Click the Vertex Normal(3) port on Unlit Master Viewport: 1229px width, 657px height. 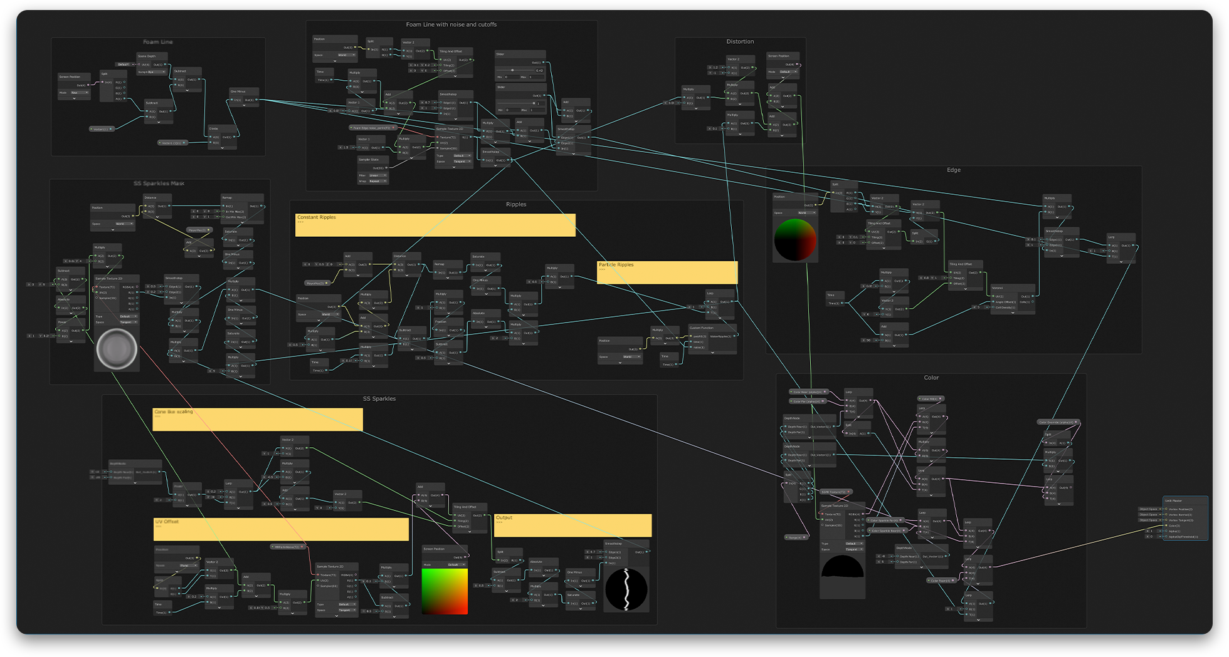1166,514
